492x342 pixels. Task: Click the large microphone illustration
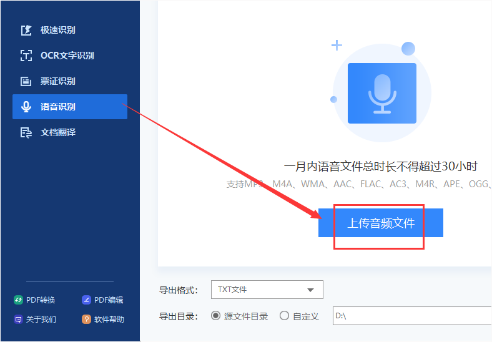click(x=382, y=93)
